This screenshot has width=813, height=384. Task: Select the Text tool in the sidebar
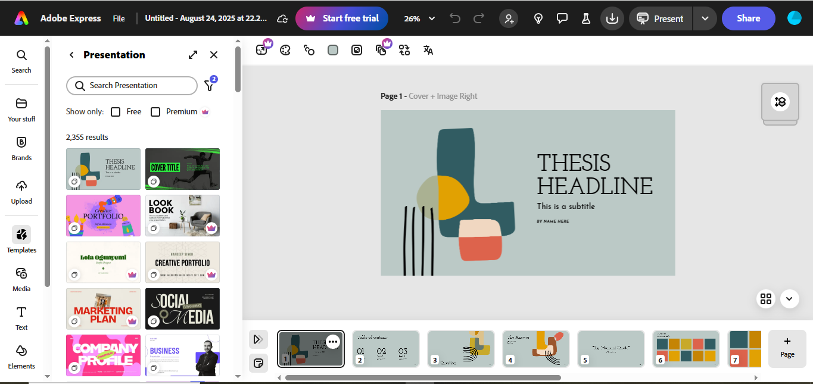[21, 317]
